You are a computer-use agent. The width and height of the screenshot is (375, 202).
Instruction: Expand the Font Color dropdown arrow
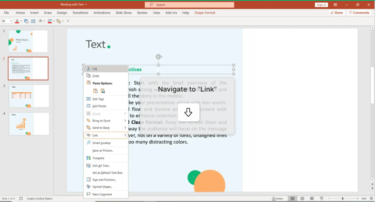point(21,21)
